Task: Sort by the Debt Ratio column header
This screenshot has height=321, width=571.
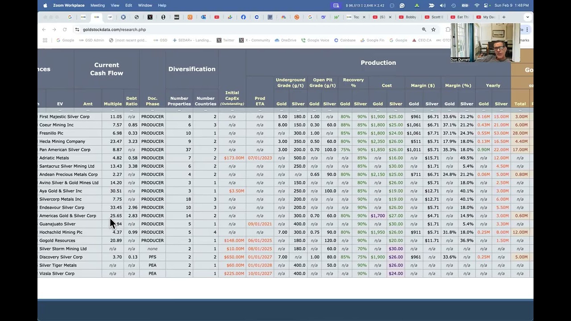Action: (x=132, y=101)
